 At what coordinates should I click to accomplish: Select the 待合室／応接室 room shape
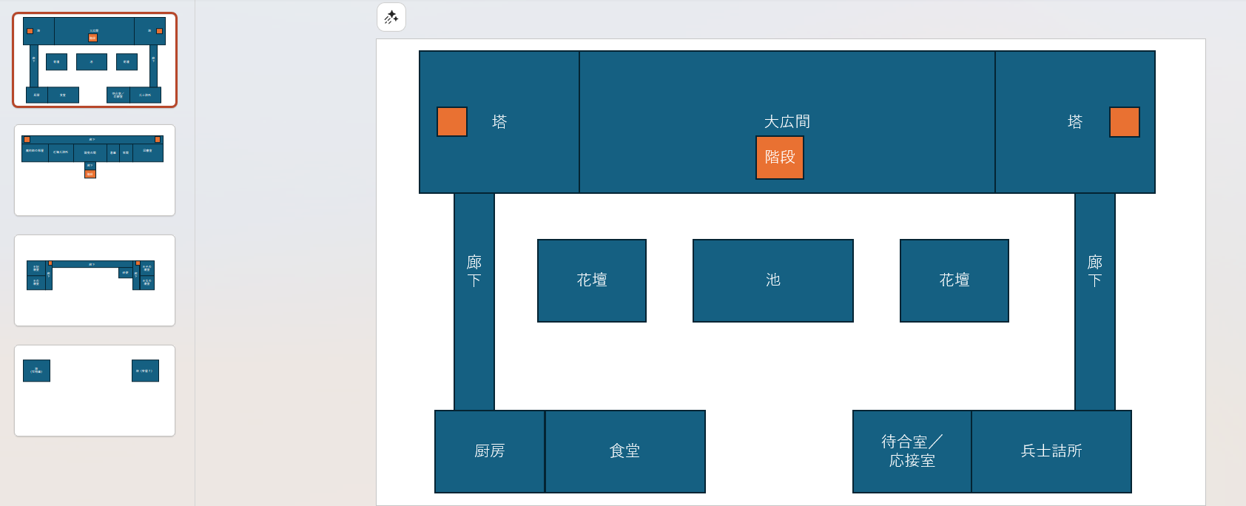pyautogui.click(x=912, y=451)
